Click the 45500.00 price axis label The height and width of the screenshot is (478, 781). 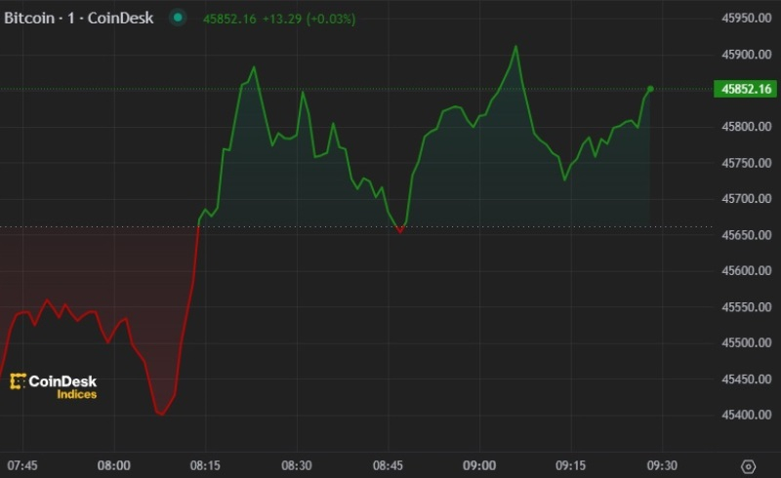[746, 343]
